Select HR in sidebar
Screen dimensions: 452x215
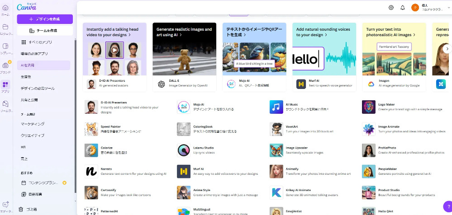tap(43, 147)
